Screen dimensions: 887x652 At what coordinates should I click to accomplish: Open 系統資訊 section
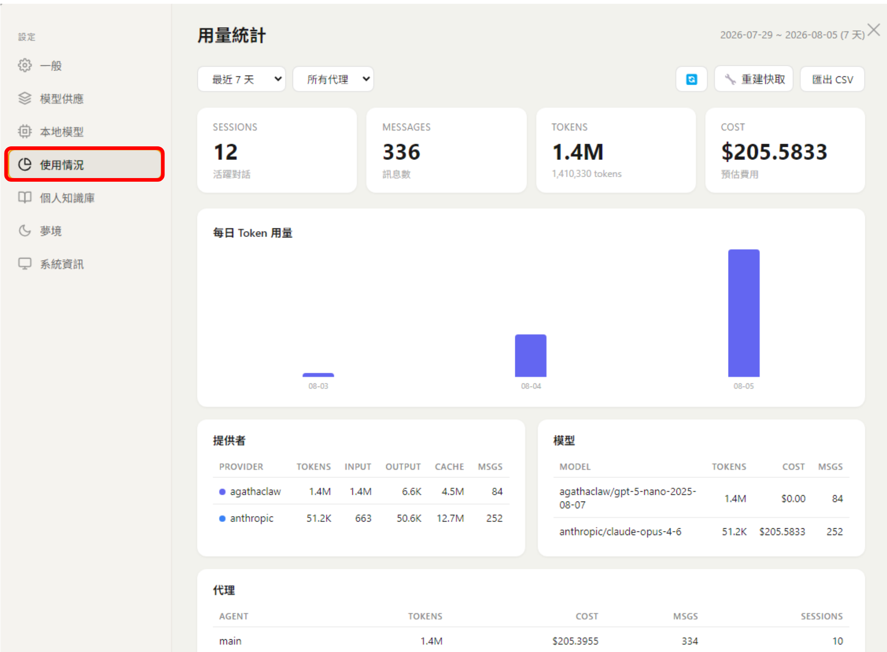[x=84, y=264]
